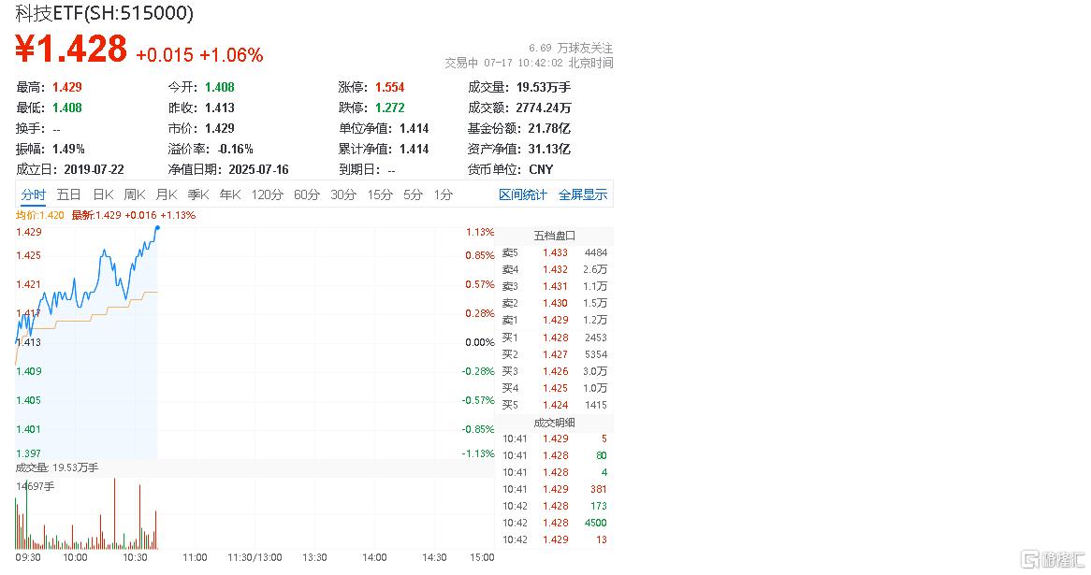Screen dimensions: 1091x575
Task: Open the 月K chart tab
Action: click(167, 194)
